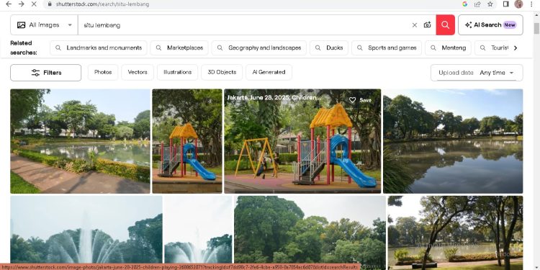Open Chrome three-dot menu
The image size is (540, 270).
tap(532, 4)
